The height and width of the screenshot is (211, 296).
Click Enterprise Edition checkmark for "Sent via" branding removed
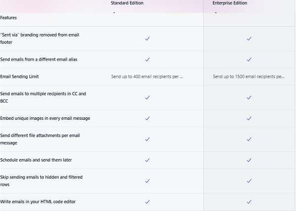coord(249,38)
